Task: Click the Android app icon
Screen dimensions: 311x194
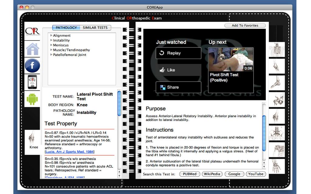Action: pos(32,99)
